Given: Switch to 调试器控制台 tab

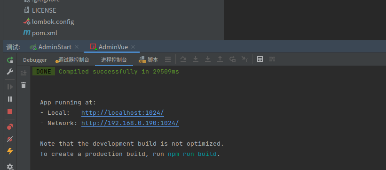Looking at the screenshot, I should pos(72,60).
